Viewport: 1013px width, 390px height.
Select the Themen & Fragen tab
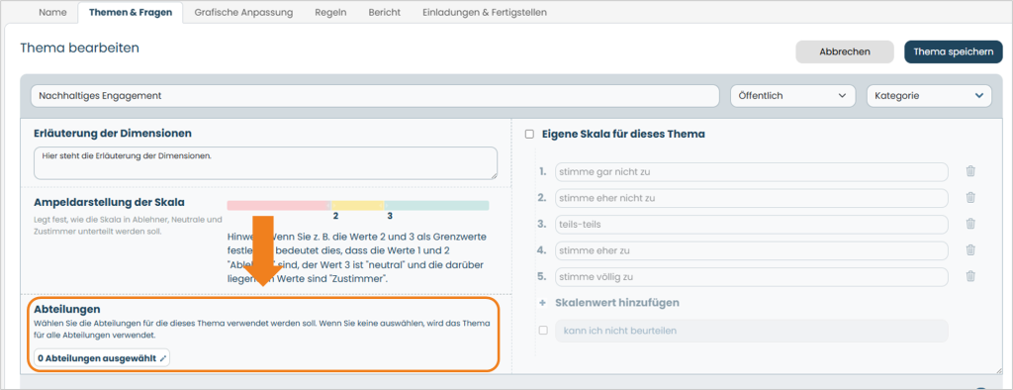click(x=131, y=12)
